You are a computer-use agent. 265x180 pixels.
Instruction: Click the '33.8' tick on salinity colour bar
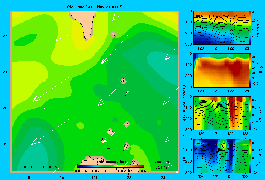[x=255, y=84]
